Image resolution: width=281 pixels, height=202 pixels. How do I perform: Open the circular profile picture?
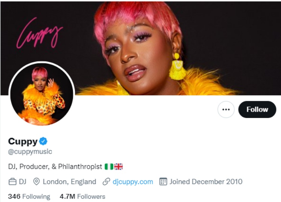point(41,94)
